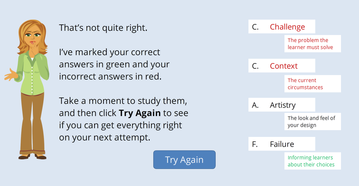Click the letter C. beside Challenge
Viewport: 359px width, 186px height.
[255, 27]
